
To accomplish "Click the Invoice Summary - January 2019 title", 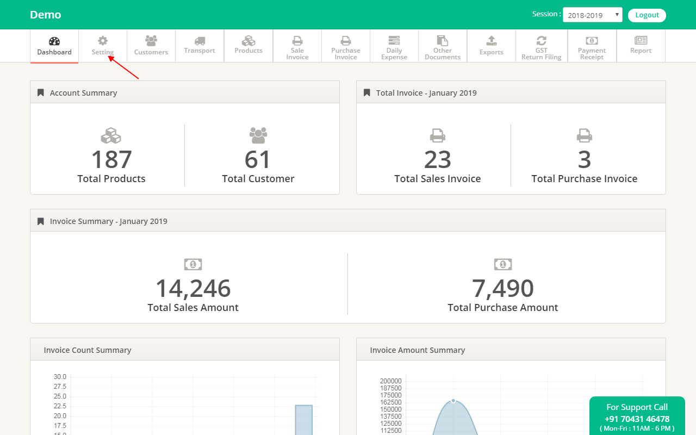I will click(x=109, y=221).
